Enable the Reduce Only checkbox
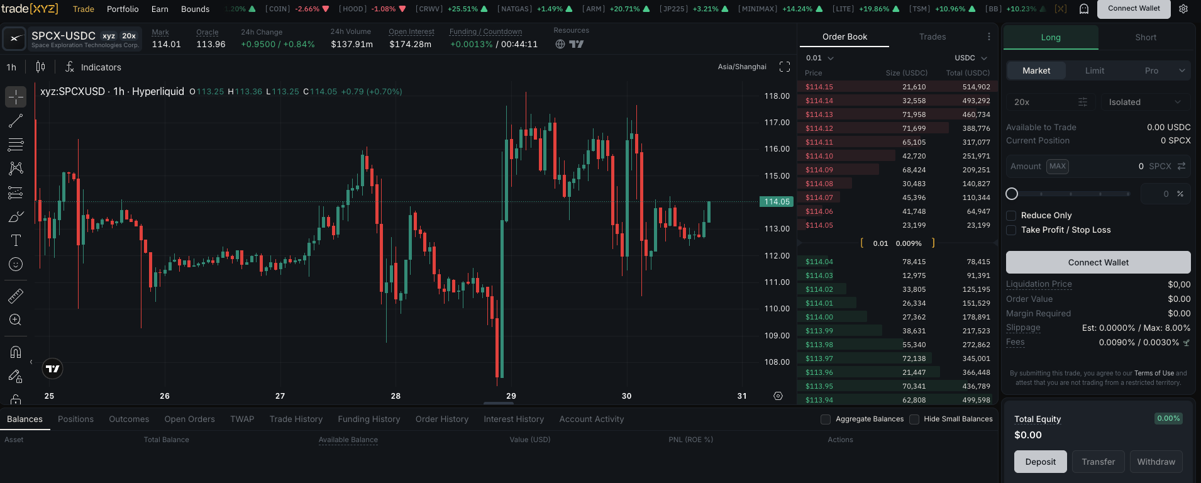Image resolution: width=1201 pixels, height=483 pixels. coord(1011,216)
